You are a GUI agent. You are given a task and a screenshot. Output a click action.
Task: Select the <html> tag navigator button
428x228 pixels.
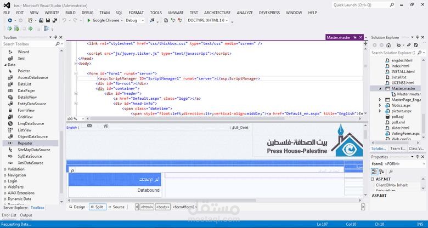(147, 207)
